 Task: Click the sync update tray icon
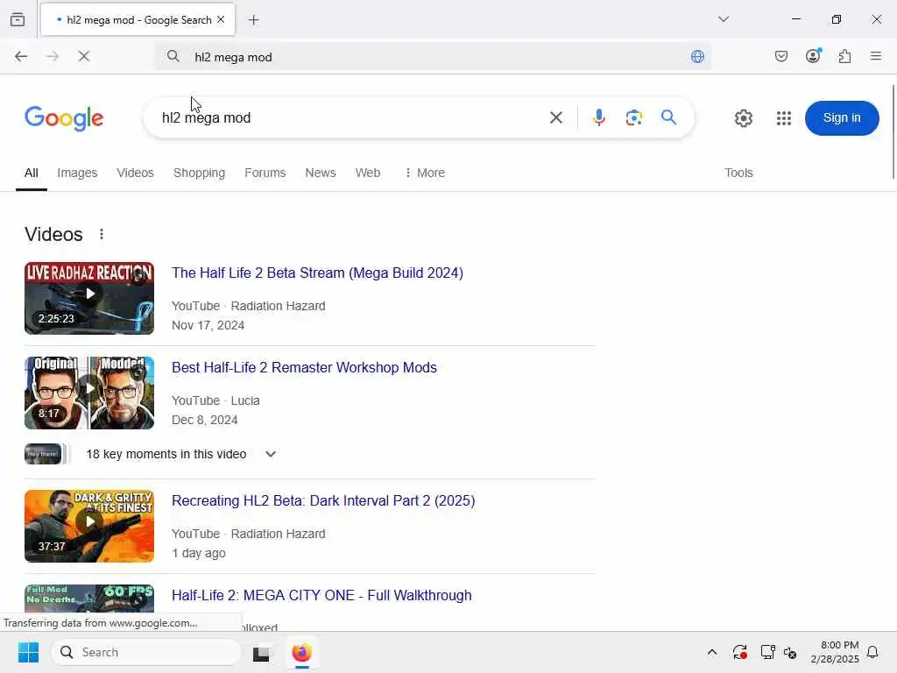(739, 652)
